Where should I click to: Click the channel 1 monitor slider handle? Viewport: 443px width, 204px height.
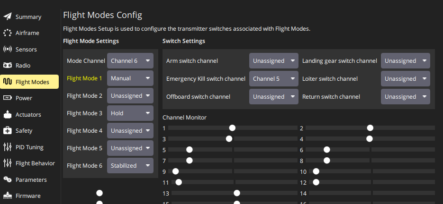click(232, 128)
